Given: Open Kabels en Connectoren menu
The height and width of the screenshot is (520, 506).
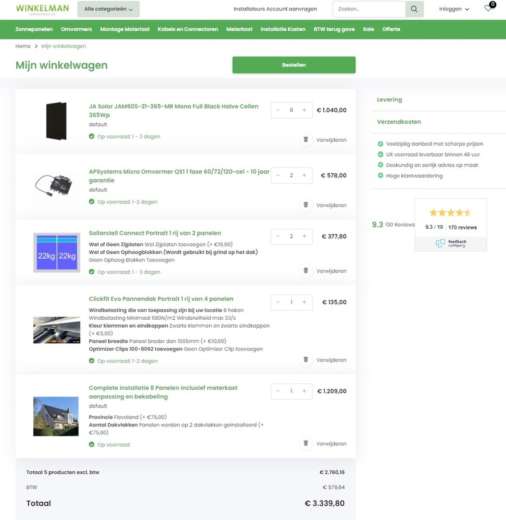Looking at the screenshot, I should (x=188, y=29).
